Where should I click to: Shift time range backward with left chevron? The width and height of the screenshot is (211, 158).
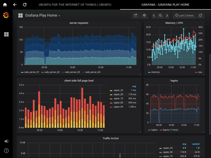coord(154,16)
